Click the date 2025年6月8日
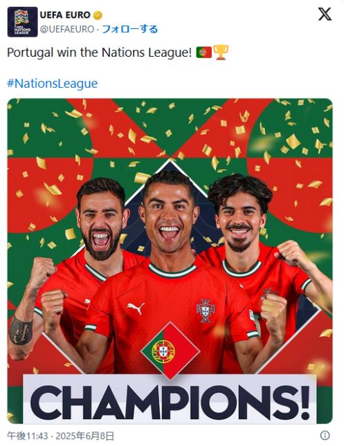The width and height of the screenshot is (346, 446). point(85,436)
